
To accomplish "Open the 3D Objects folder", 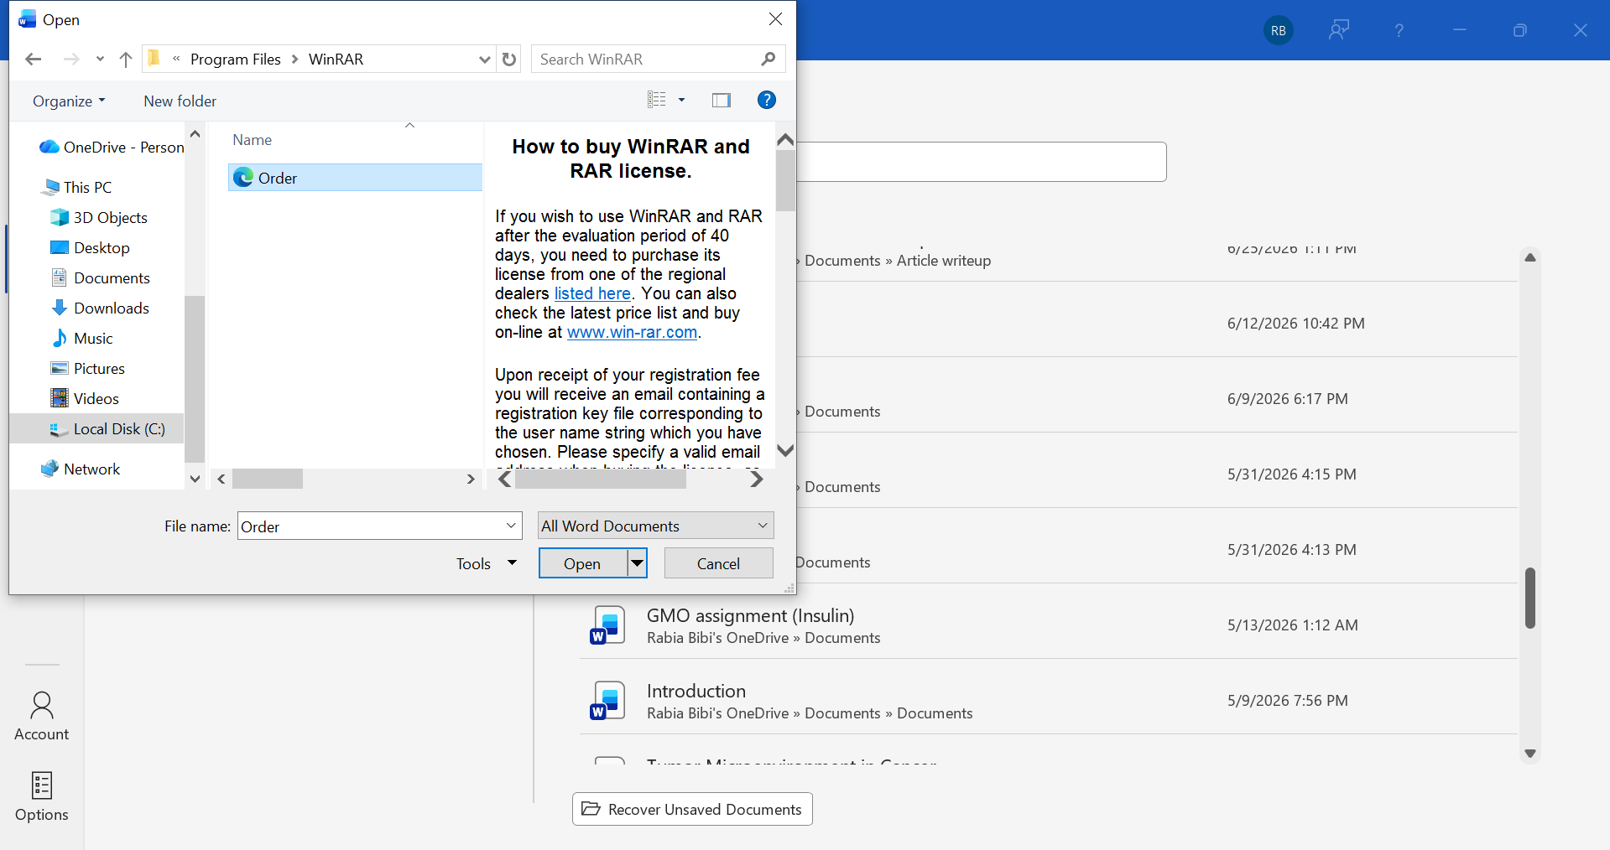I will coord(100,217).
